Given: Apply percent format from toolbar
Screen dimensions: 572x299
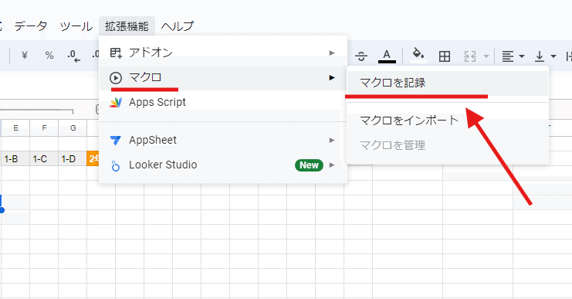Looking at the screenshot, I should tap(49, 56).
